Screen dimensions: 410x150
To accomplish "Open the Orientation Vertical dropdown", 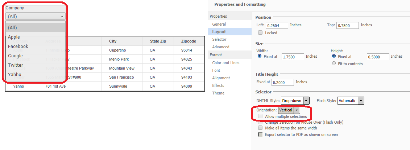I will point(289,110).
